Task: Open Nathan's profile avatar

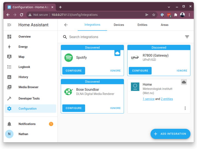Action: pos(9,134)
